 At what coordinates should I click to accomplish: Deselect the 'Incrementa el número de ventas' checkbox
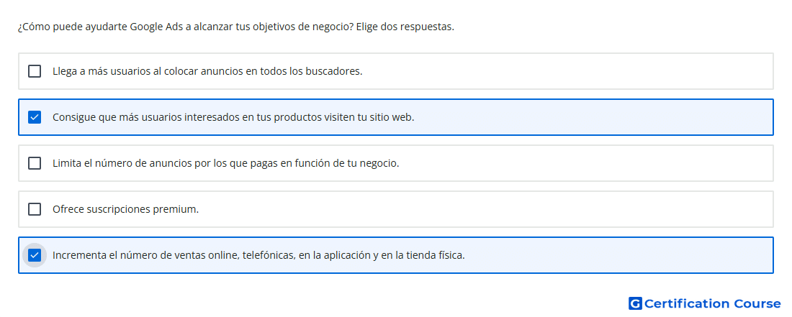point(35,255)
